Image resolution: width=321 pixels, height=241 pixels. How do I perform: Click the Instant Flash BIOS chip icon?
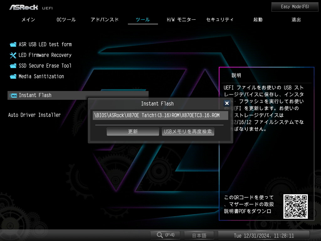(13, 95)
